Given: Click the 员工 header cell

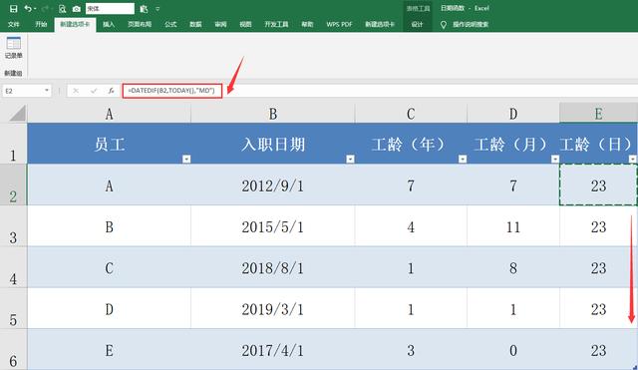Looking at the screenshot, I should tap(109, 144).
